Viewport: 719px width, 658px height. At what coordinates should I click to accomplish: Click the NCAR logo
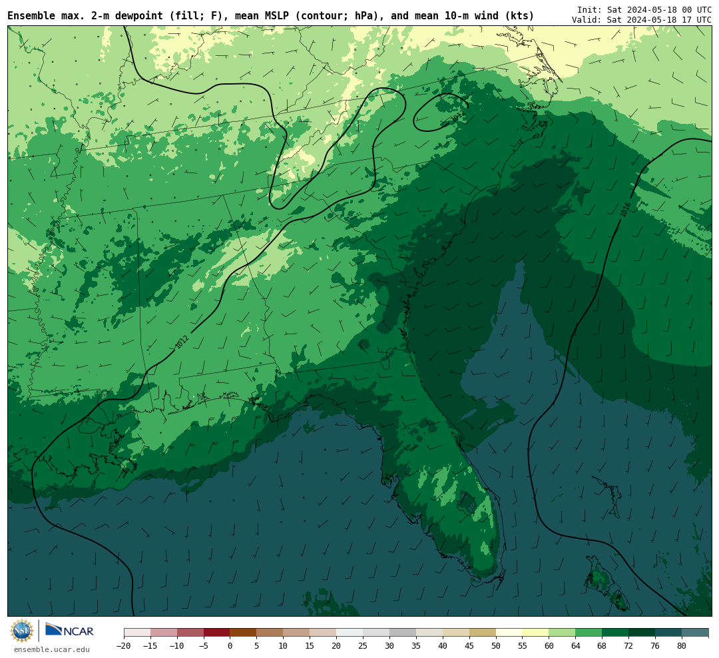[x=69, y=631]
